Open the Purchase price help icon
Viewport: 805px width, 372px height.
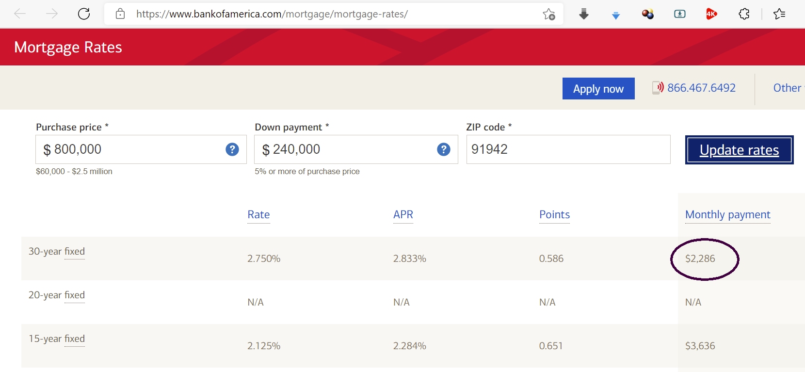(x=232, y=149)
